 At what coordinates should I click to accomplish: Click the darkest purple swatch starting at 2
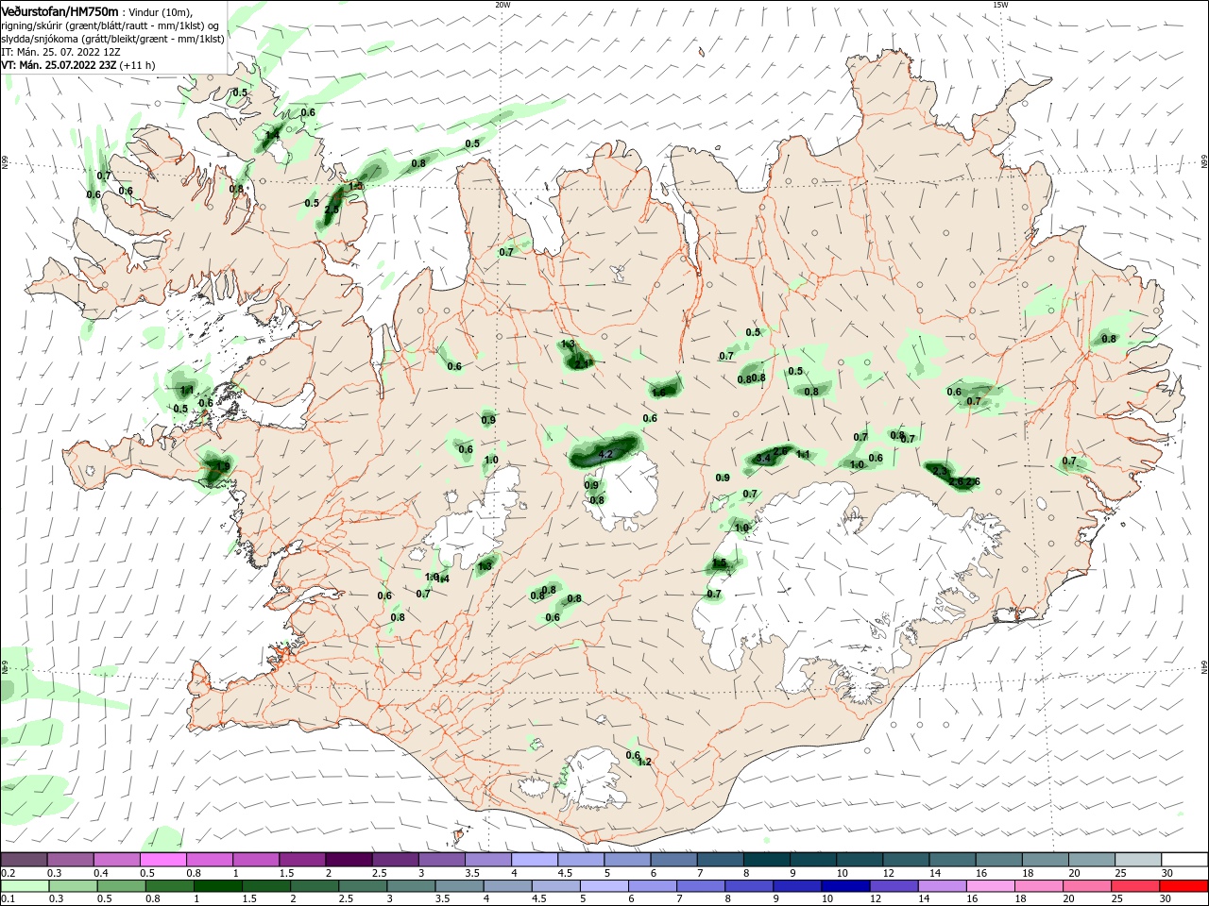point(349,859)
